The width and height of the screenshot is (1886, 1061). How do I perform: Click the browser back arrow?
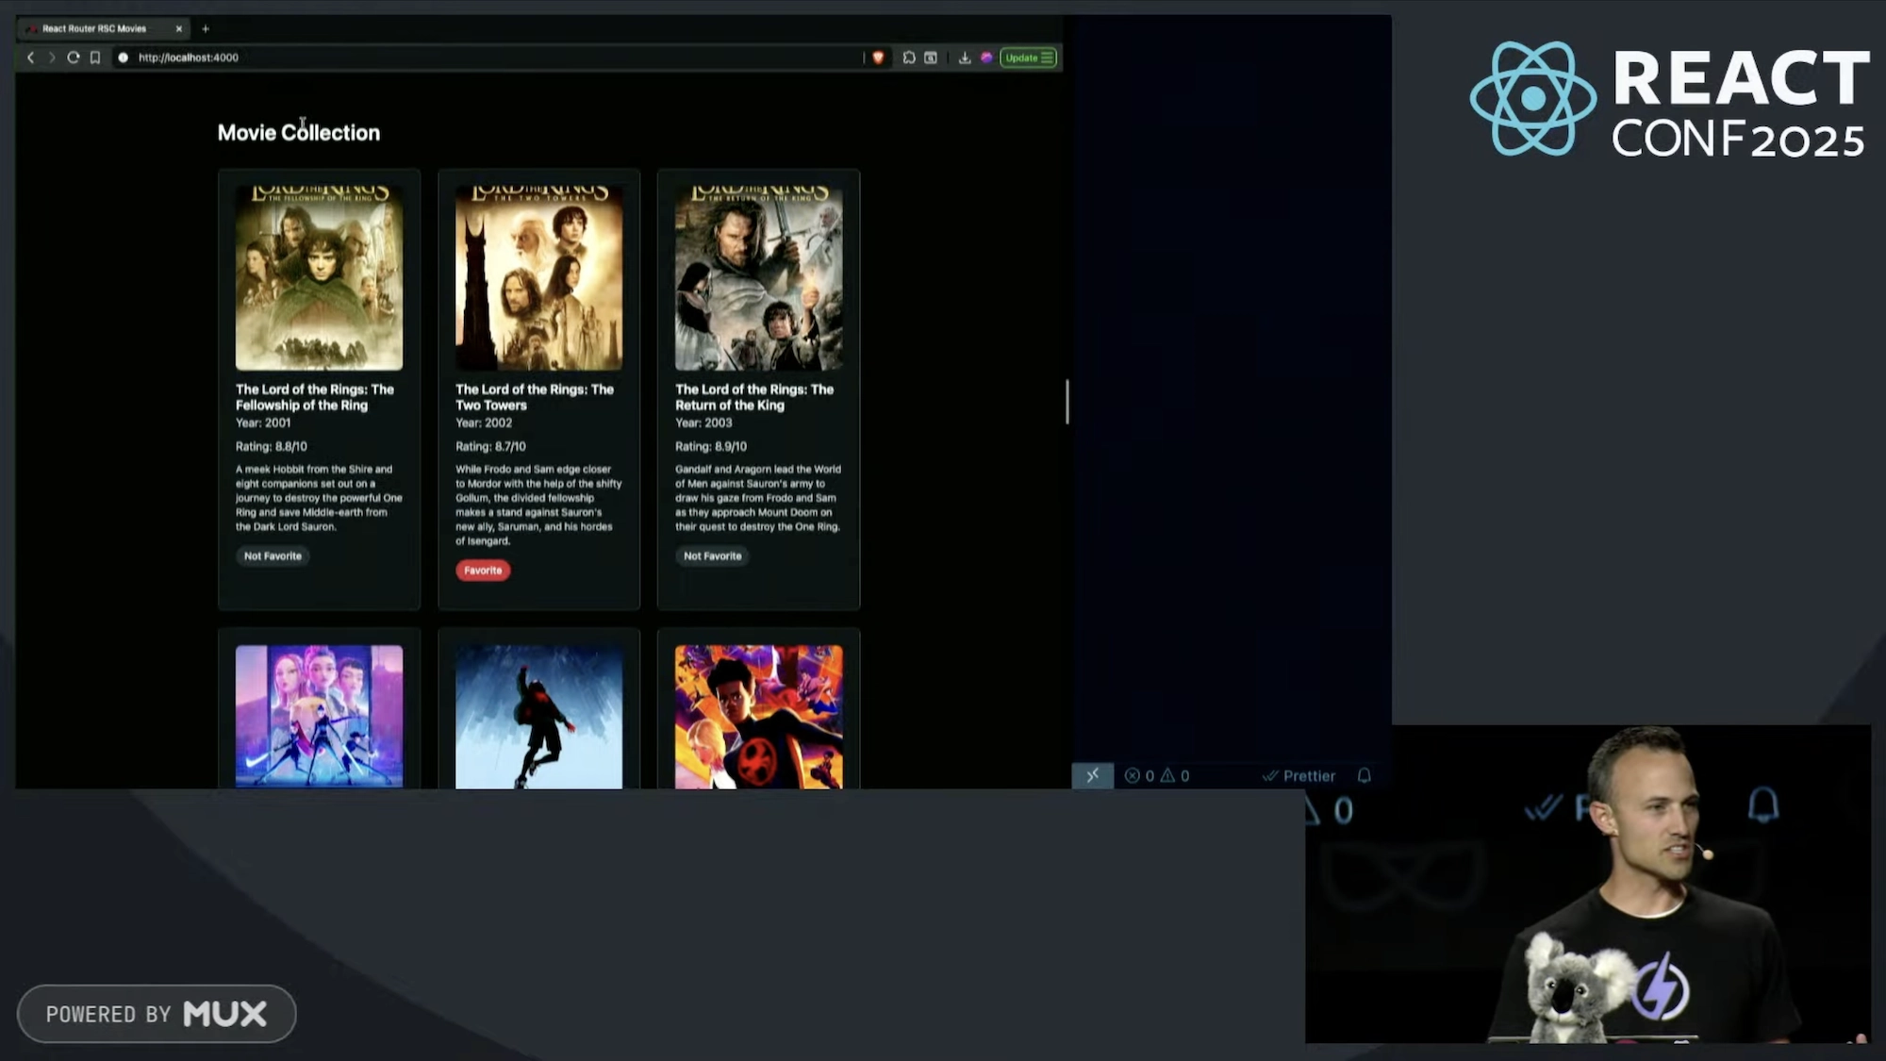[30, 58]
